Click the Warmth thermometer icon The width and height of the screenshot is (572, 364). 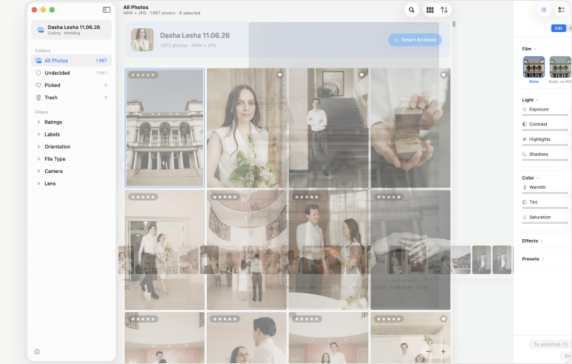pyautogui.click(x=525, y=187)
